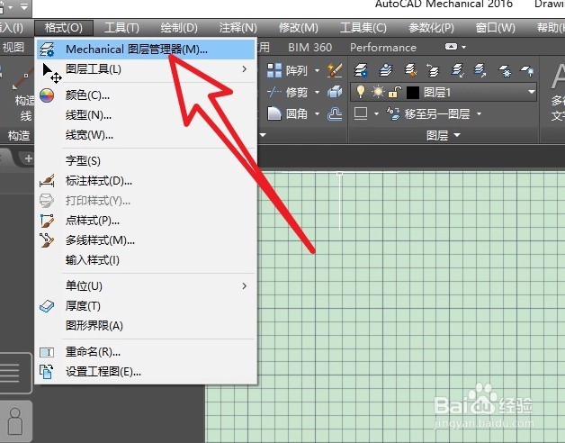This screenshot has height=443, width=565.
Task: Click the ribbon minimize toggle button
Action: click(x=451, y=47)
